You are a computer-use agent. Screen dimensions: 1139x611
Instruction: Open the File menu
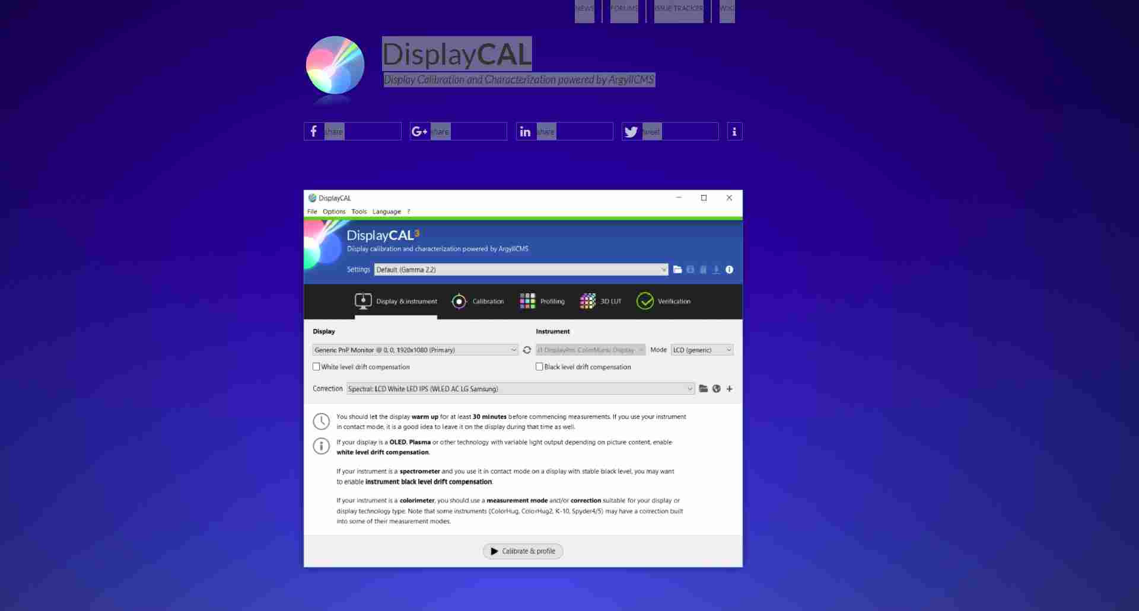coord(312,212)
